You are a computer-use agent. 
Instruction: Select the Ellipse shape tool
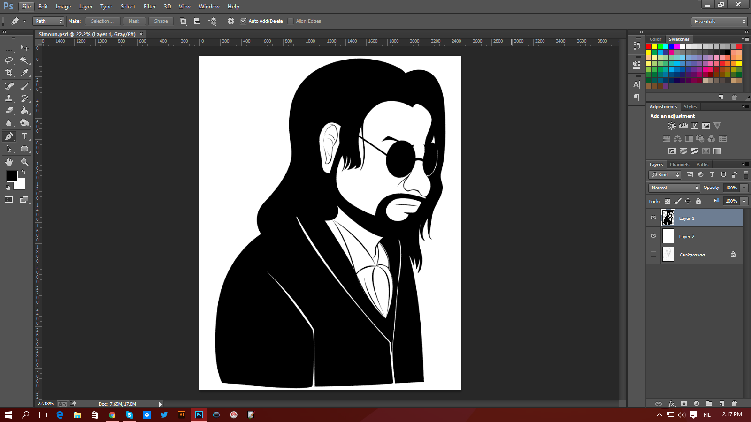point(24,149)
